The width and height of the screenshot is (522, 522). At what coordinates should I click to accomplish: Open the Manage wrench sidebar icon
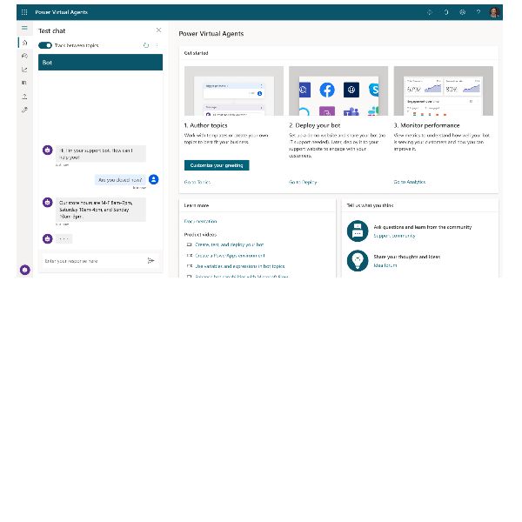(24, 110)
